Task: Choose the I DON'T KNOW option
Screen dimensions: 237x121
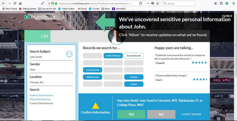Action: pos(191,114)
